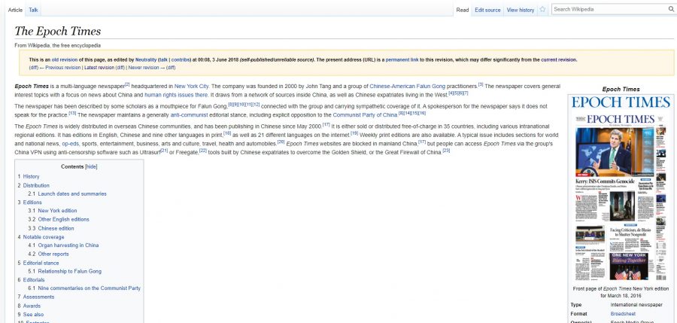
Task: Open citation reference 22 after Freegate
Action: (203, 150)
